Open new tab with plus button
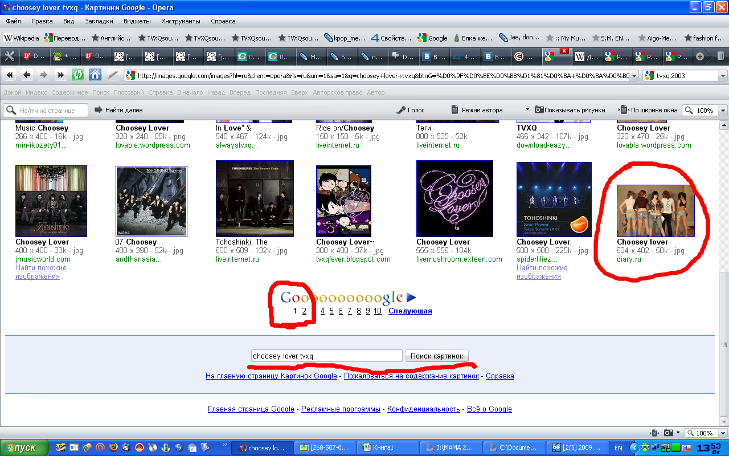Image resolution: width=729 pixels, height=456 pixels. click(x=700, y=56)
